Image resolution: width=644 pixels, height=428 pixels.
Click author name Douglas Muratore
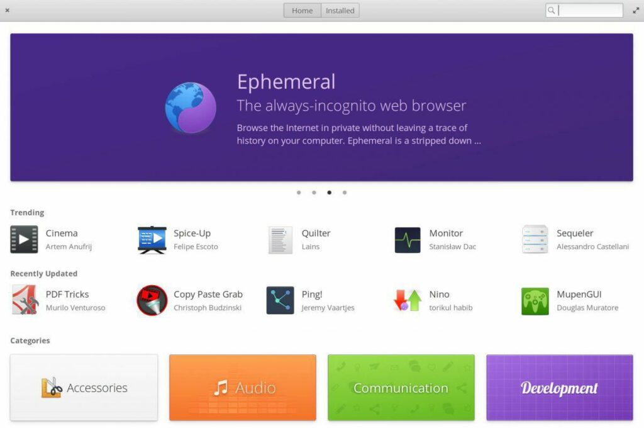(x=587, y=308)
